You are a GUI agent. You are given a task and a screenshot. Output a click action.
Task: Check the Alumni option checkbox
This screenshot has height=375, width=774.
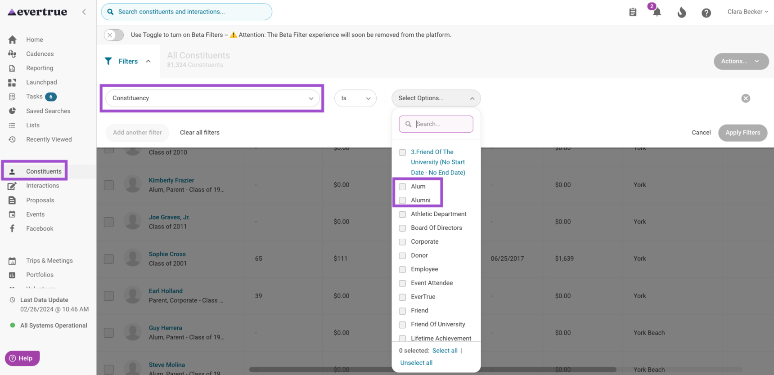tap(402, 201)
